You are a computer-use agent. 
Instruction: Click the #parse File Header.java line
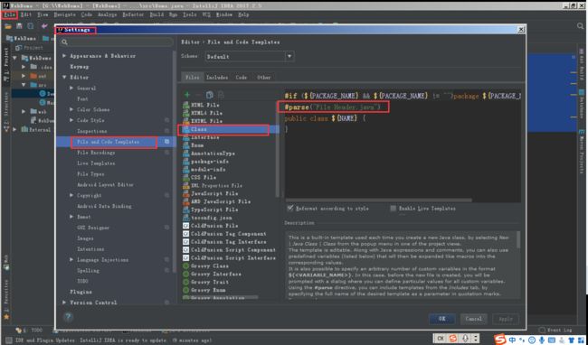(x=333, y=107)
